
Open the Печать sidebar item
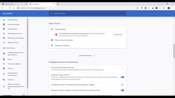(x=10, y=68)
